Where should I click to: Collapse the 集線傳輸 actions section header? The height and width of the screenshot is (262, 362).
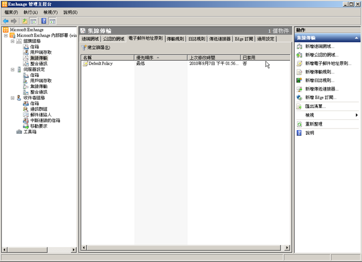[327, 38]
